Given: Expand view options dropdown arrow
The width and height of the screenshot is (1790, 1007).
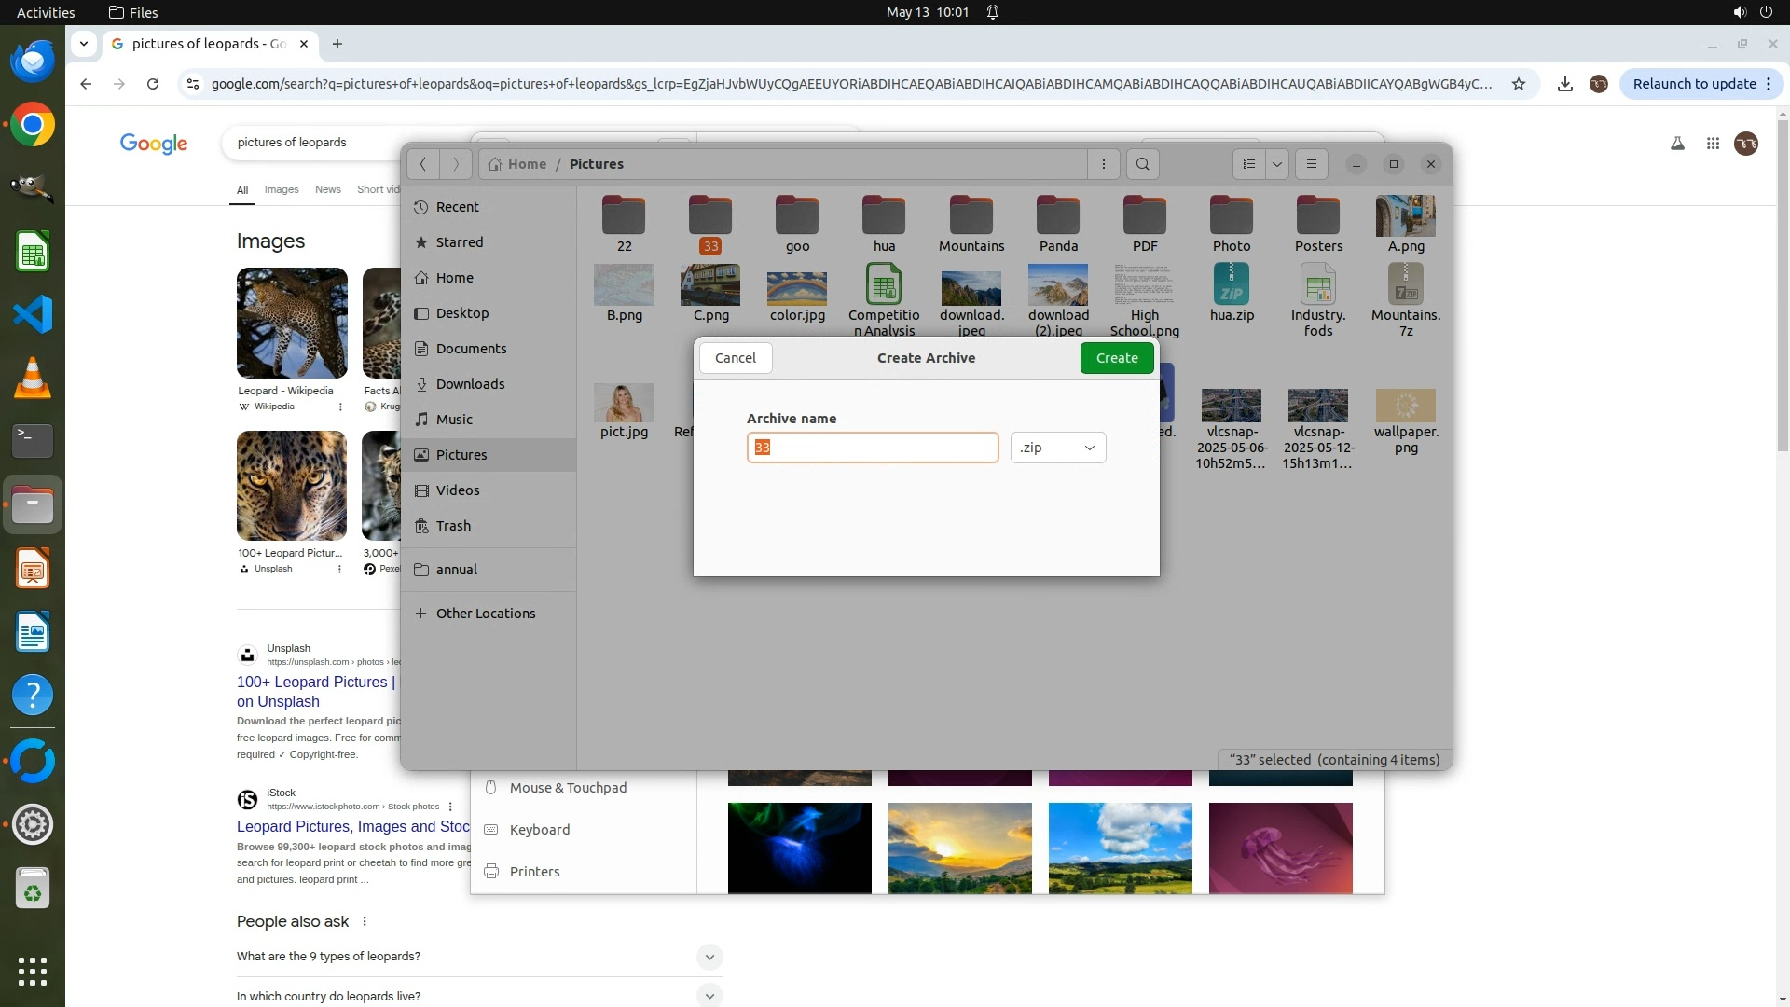Looking at the screenshot, I should (1276, 164).
